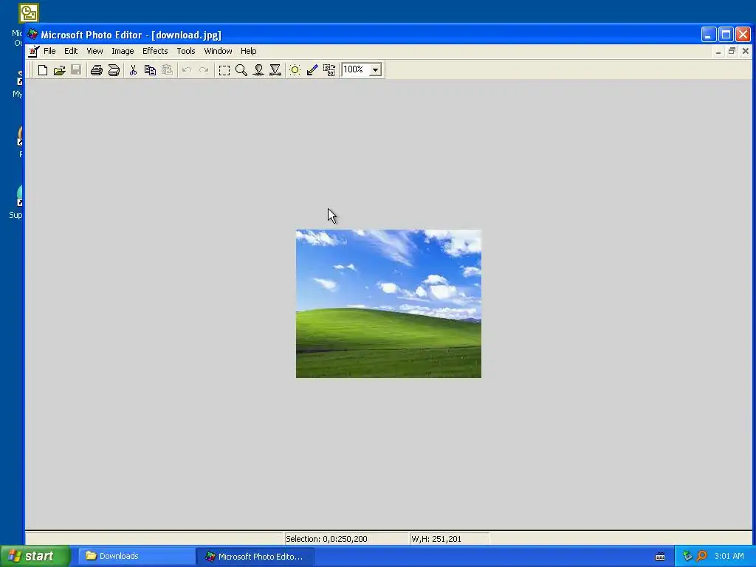
Task: Click the desktop icon at top-left corner
Action: coord(29,13)
